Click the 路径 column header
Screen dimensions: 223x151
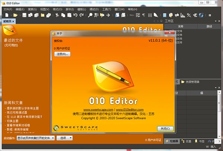tap(209, 26)
